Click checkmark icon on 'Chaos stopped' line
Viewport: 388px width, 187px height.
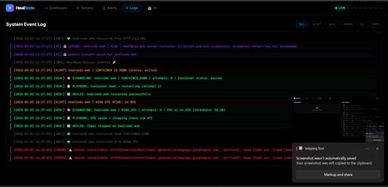68,126
